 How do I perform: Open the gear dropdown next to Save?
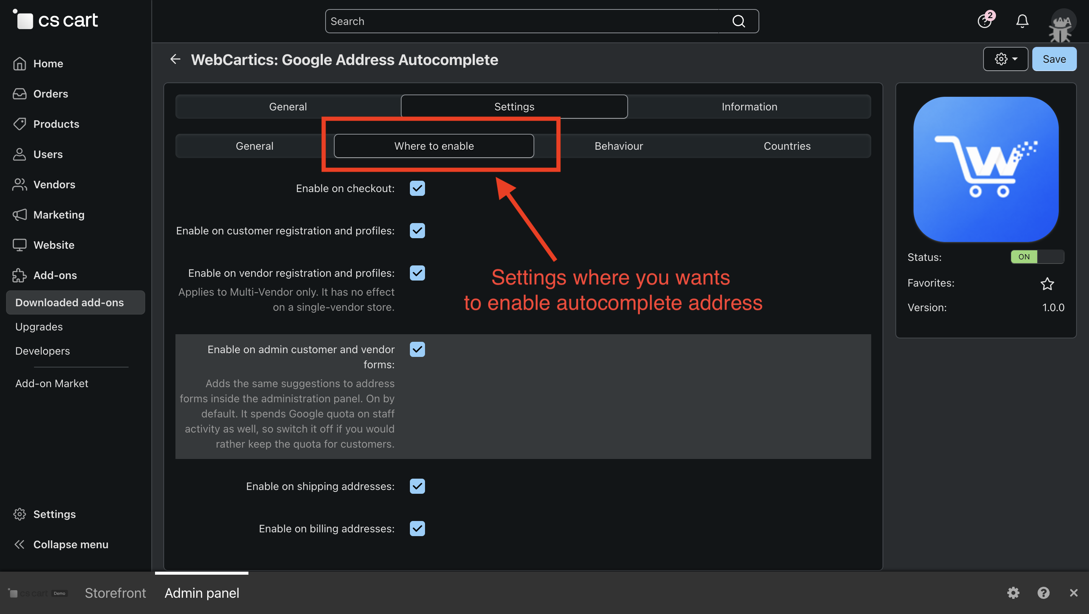click(1005, 59)
